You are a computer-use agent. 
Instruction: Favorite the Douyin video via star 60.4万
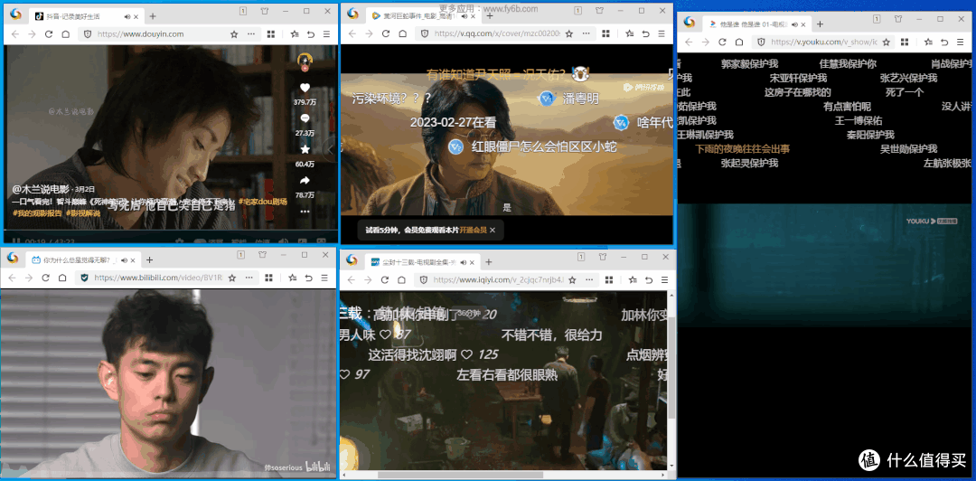(x=305, y=149)
